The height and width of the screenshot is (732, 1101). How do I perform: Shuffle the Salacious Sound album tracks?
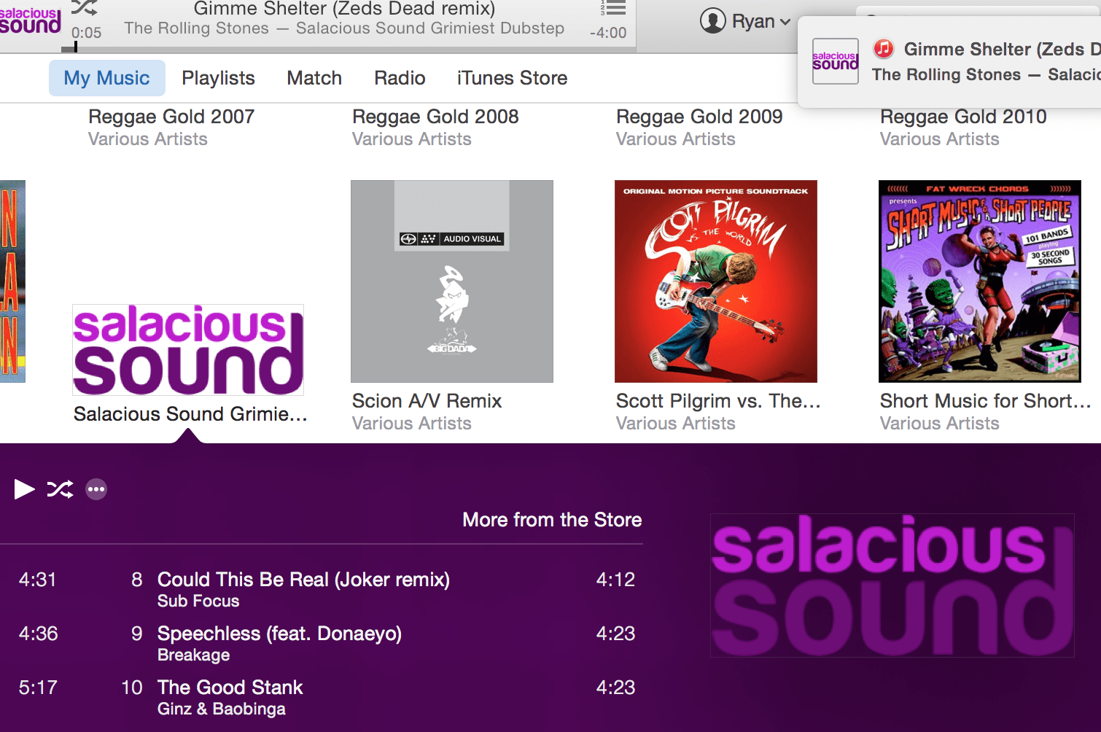tap(60, 489)
